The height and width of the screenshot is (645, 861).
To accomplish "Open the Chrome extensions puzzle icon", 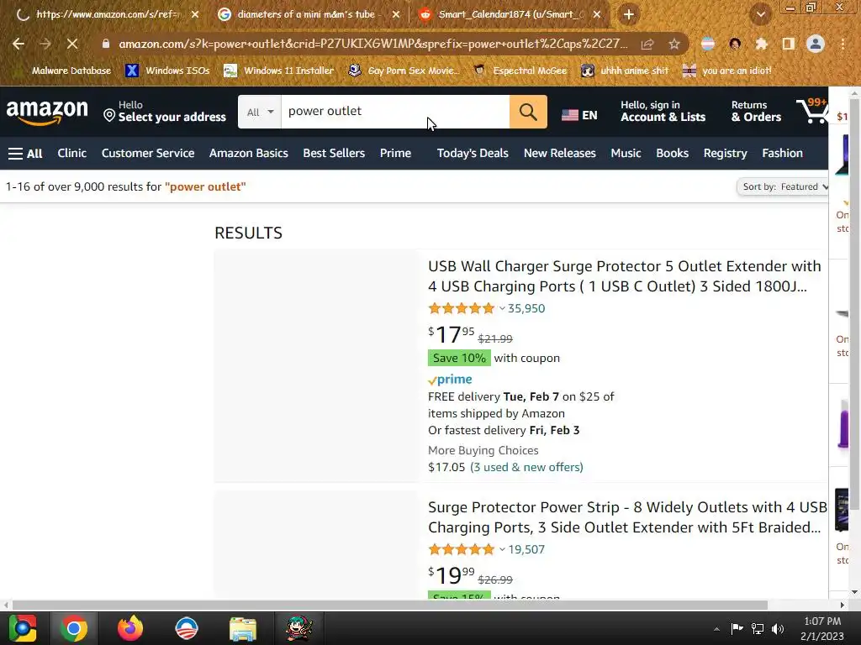I will pyautogui.click(x=761, y=44).
